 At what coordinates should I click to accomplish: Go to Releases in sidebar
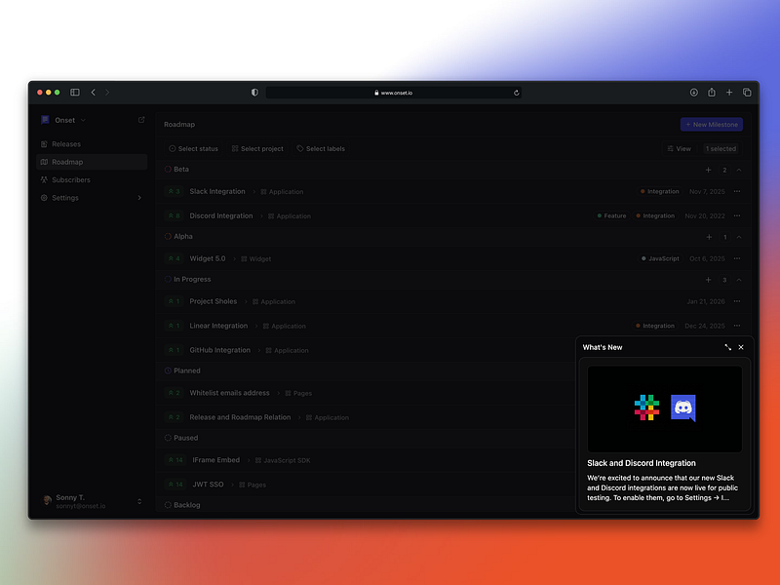[92, 144]
